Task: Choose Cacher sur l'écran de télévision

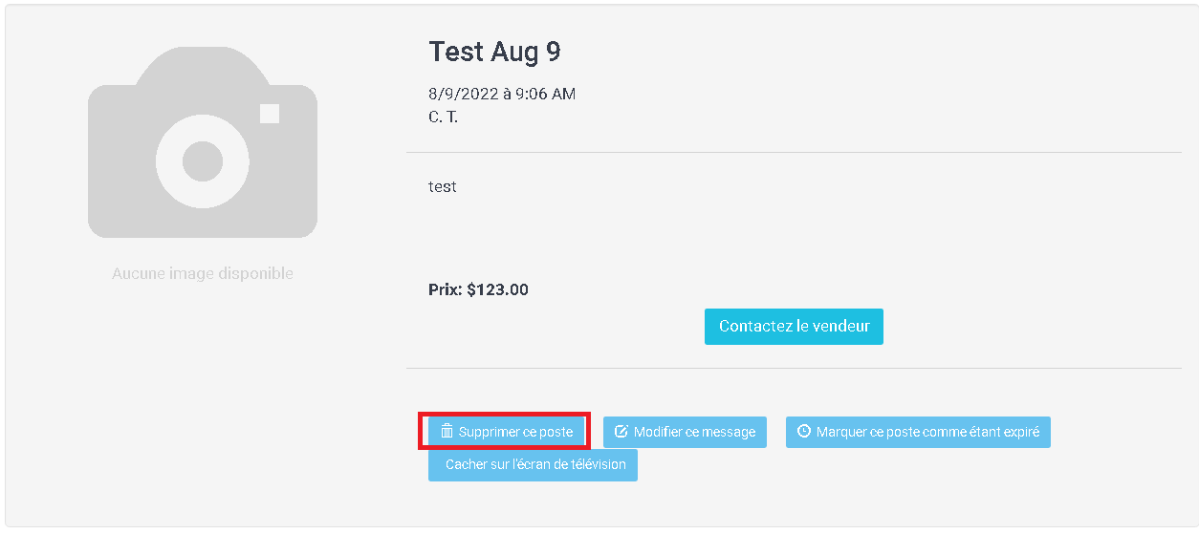Action: point(533,465)
